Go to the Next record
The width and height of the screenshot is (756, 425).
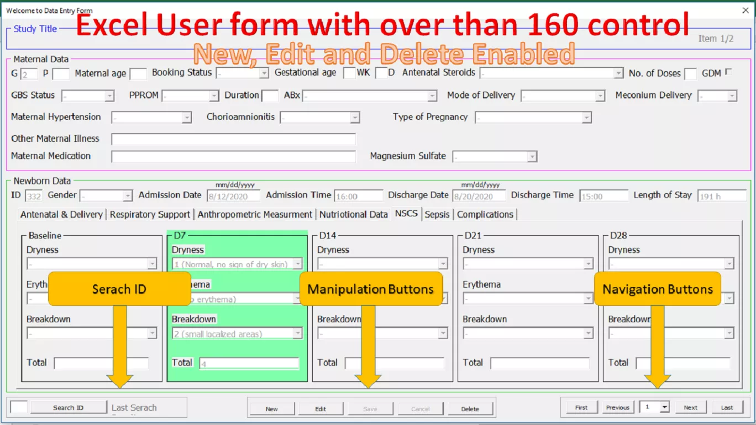690,408
